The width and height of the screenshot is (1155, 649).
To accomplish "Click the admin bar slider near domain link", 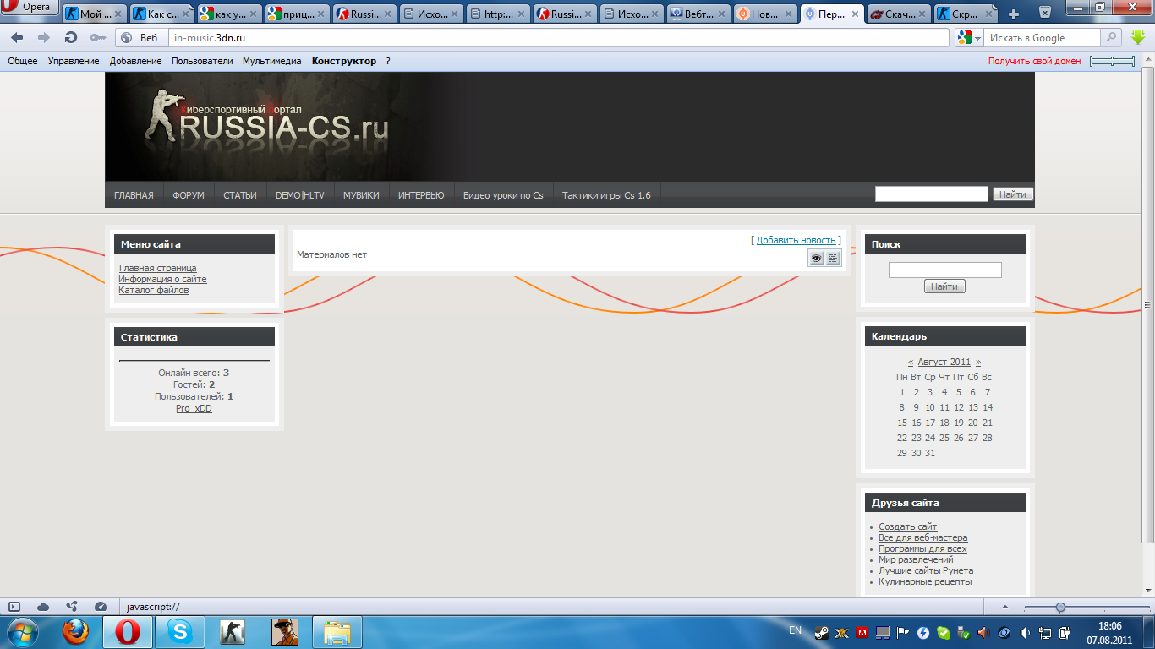I will [1112, 61].
